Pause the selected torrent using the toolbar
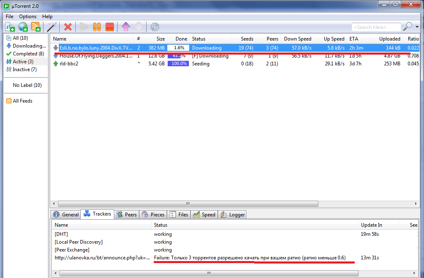The height and width of the screenshot is (278, 424). click(96, 26)
